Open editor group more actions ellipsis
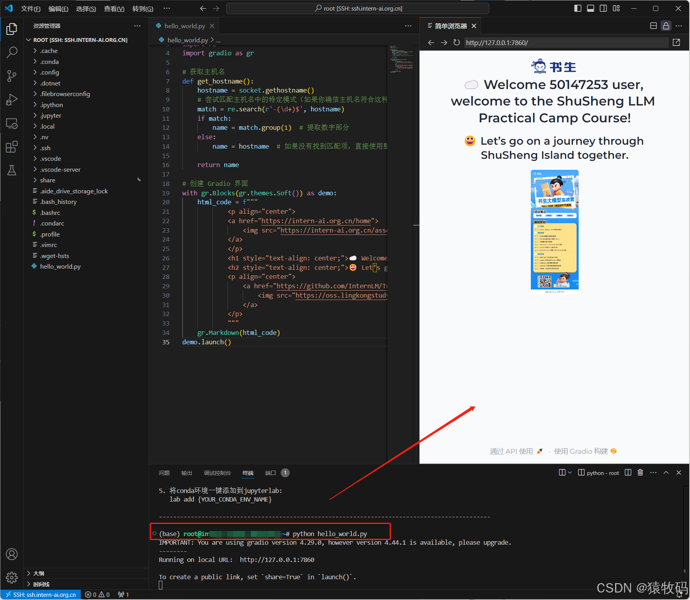Screen dimensions: 690x600 (x=408, y=26)
